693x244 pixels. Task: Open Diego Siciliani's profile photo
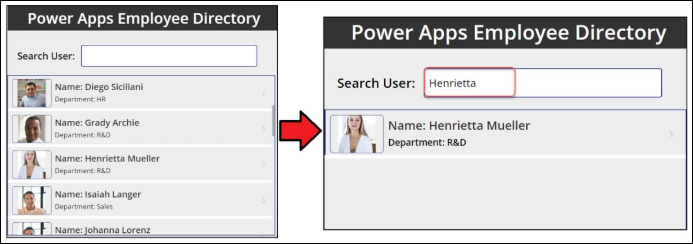coord(32,93)
